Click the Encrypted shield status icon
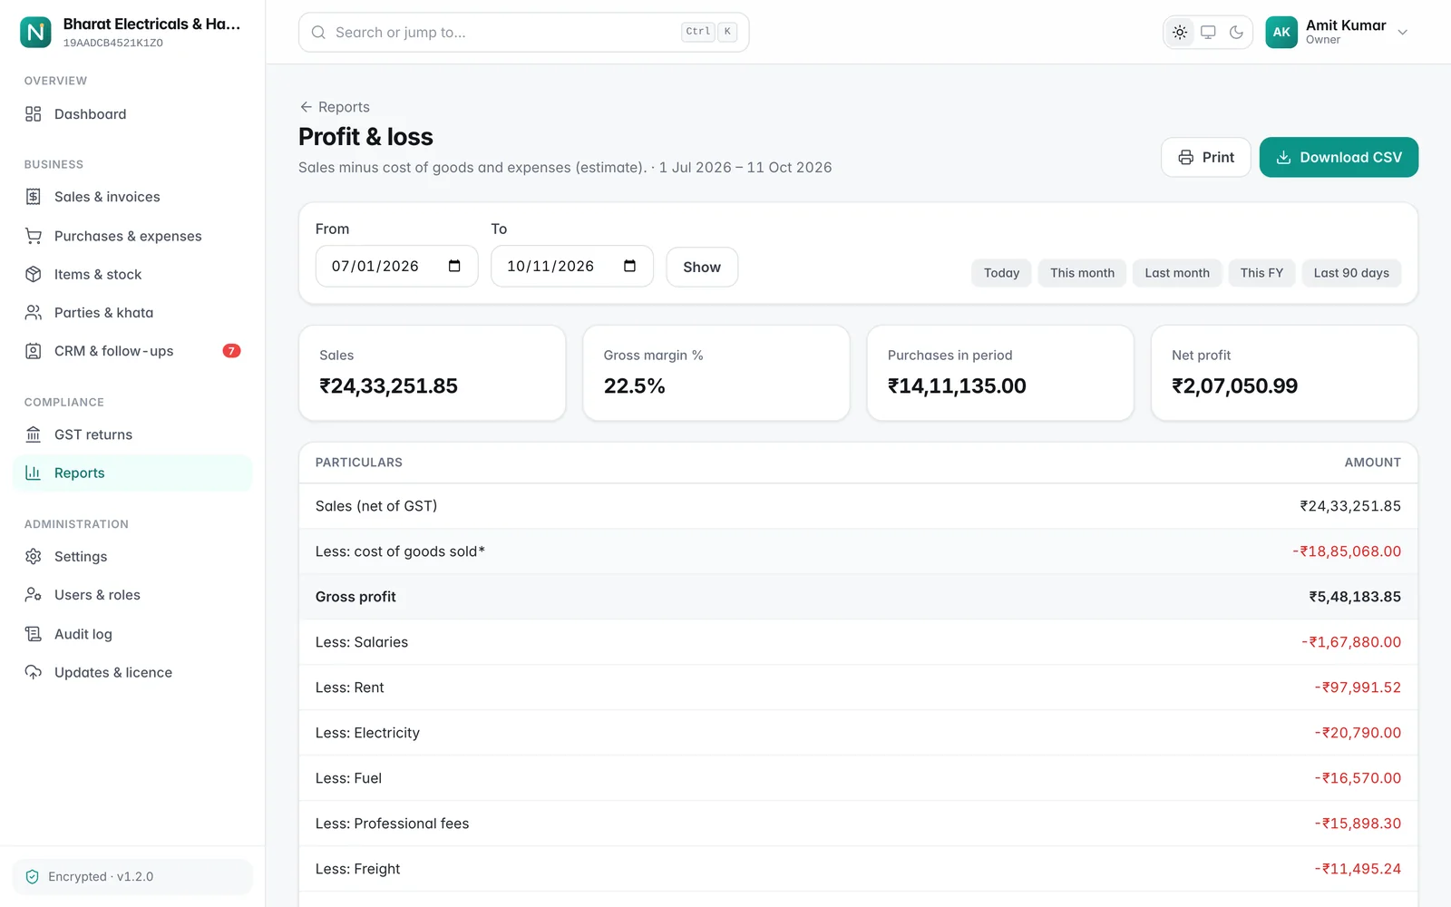The width and height of the screenshot is (1451, 907). (x=33, y=877)
